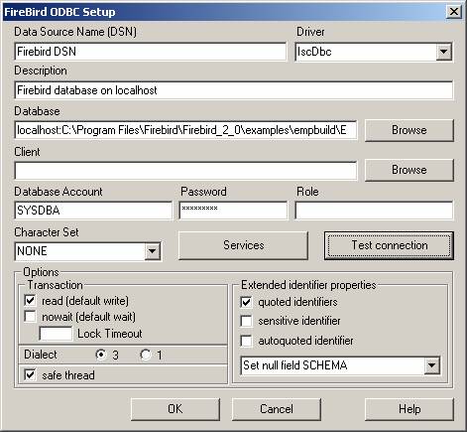Image resolution: width=467 pixels, height=432 pixels.
Task: Click Browse next to Client field
Action: pos(409,170)
